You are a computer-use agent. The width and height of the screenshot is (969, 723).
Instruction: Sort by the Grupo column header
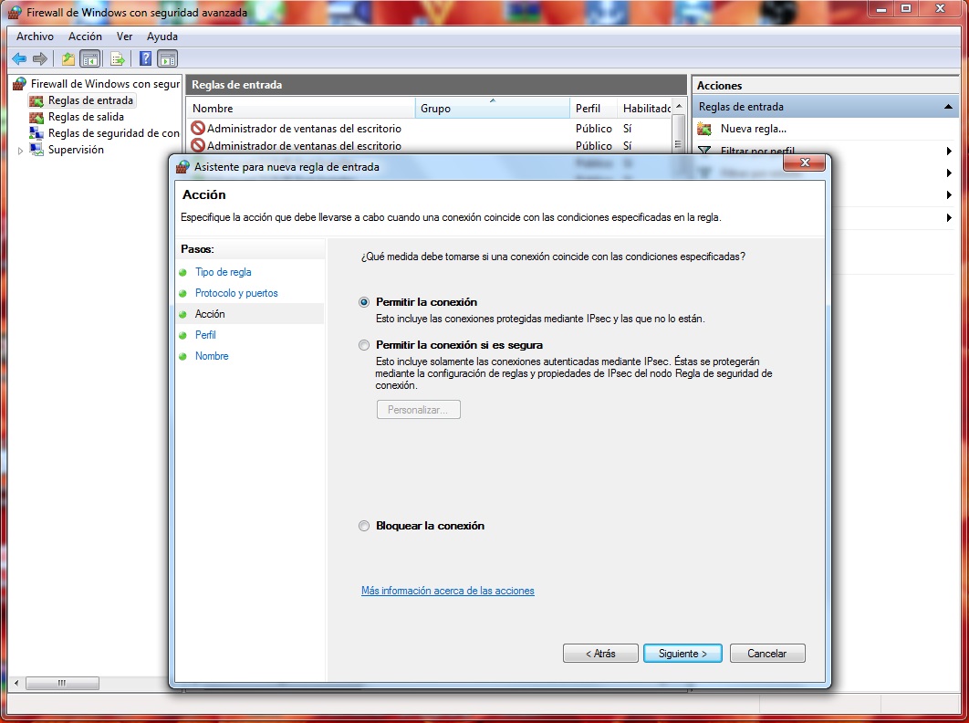pyautogui.click(x=493, y=109)
